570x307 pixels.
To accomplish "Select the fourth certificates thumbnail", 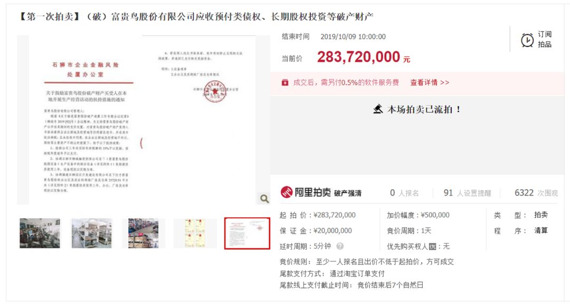I will [195, 233].
